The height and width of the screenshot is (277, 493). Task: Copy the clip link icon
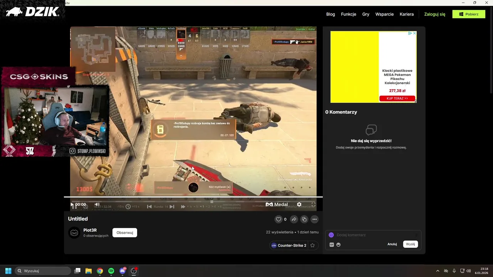coord(304,219)
